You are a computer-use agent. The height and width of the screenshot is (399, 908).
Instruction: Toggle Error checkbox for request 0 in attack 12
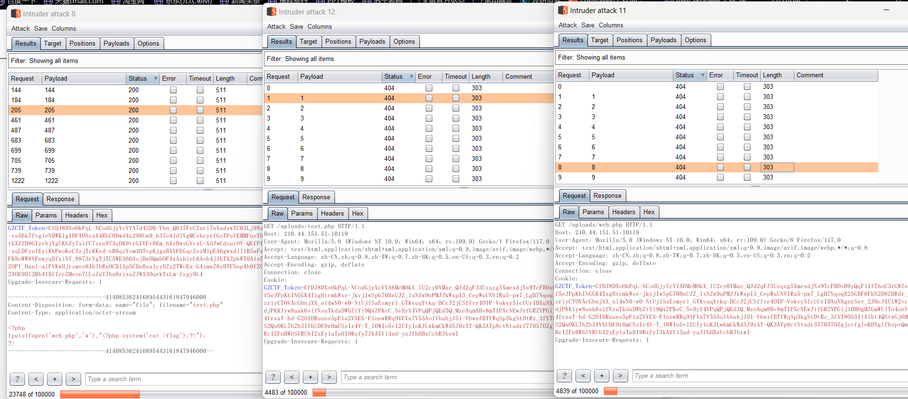pyautogui.click(x=429, y=88)
